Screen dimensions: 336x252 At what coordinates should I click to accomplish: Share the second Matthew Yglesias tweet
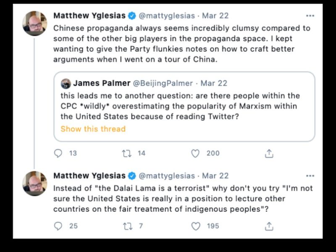pos(269,226)
